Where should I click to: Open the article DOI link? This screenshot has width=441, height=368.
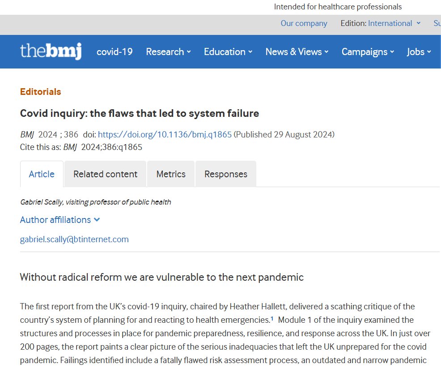click(165, 135)
